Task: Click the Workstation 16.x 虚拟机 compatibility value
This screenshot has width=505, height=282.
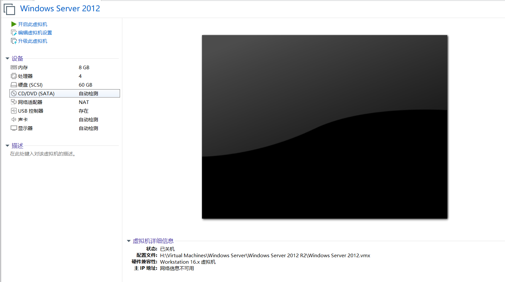Action: (x=188, y=262)
